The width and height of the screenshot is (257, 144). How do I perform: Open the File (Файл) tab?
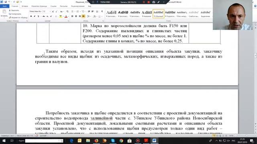click(4, 6)
